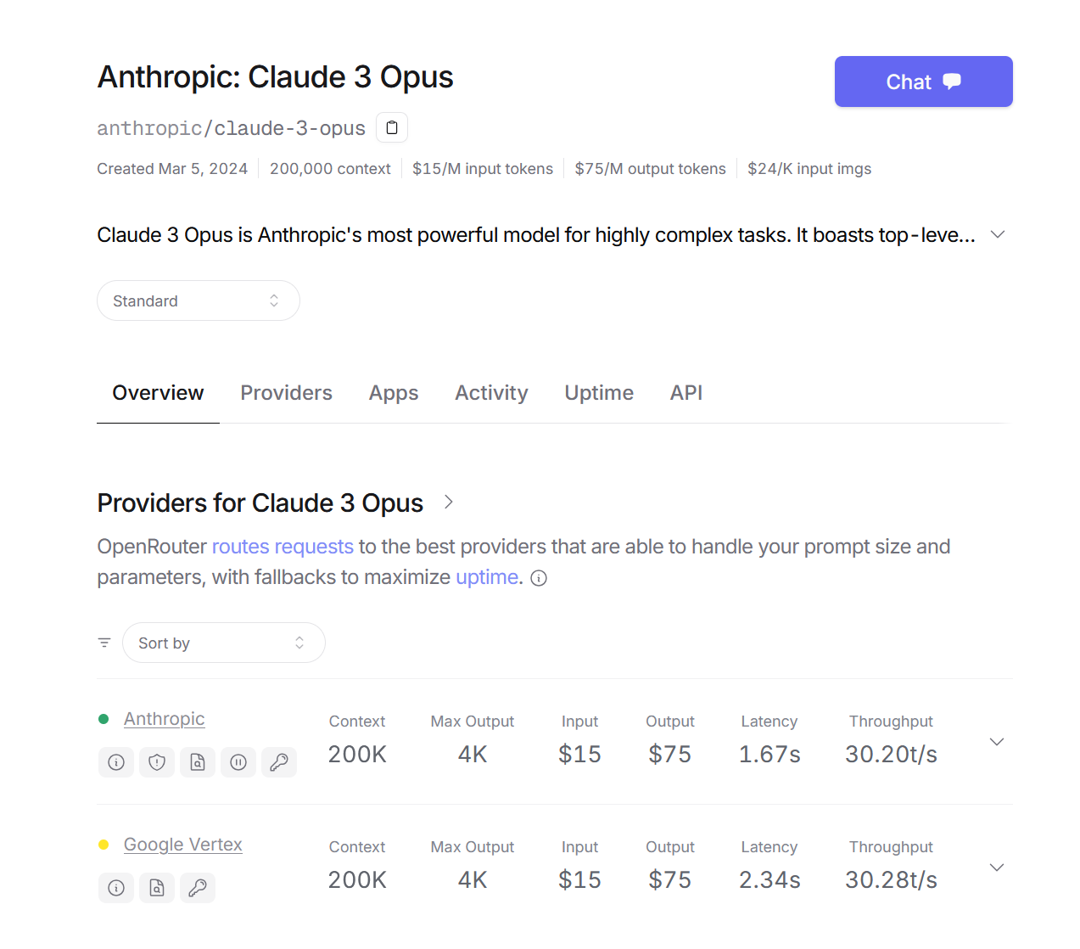Click the document search icon for Google Vertex
This screenshot has width=1080, height=949.
click(157, 888)
